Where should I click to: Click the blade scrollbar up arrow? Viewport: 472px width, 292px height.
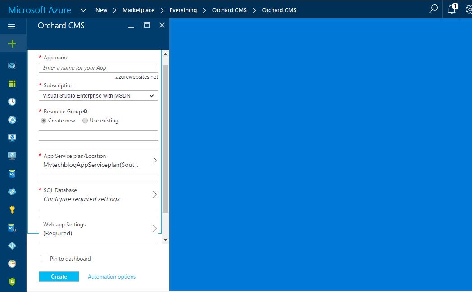pyautogui.click(x=165, y=54)
